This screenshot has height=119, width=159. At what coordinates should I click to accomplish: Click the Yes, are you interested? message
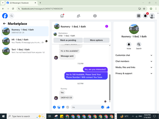(x=95, y=69)
